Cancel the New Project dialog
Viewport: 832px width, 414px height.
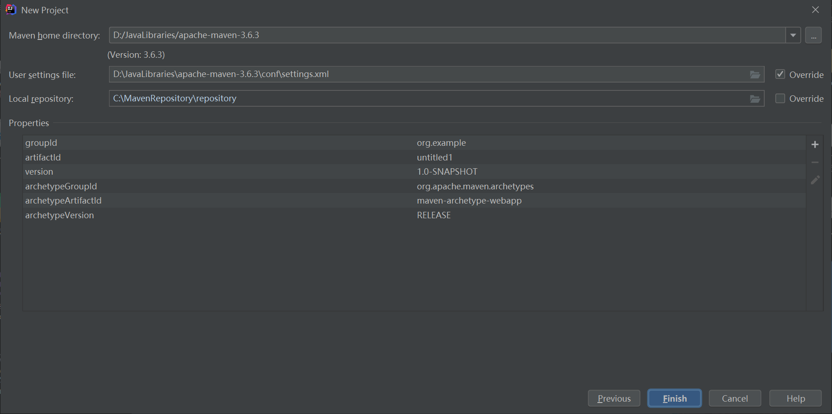pyautogui.click(x=735, y=398)
